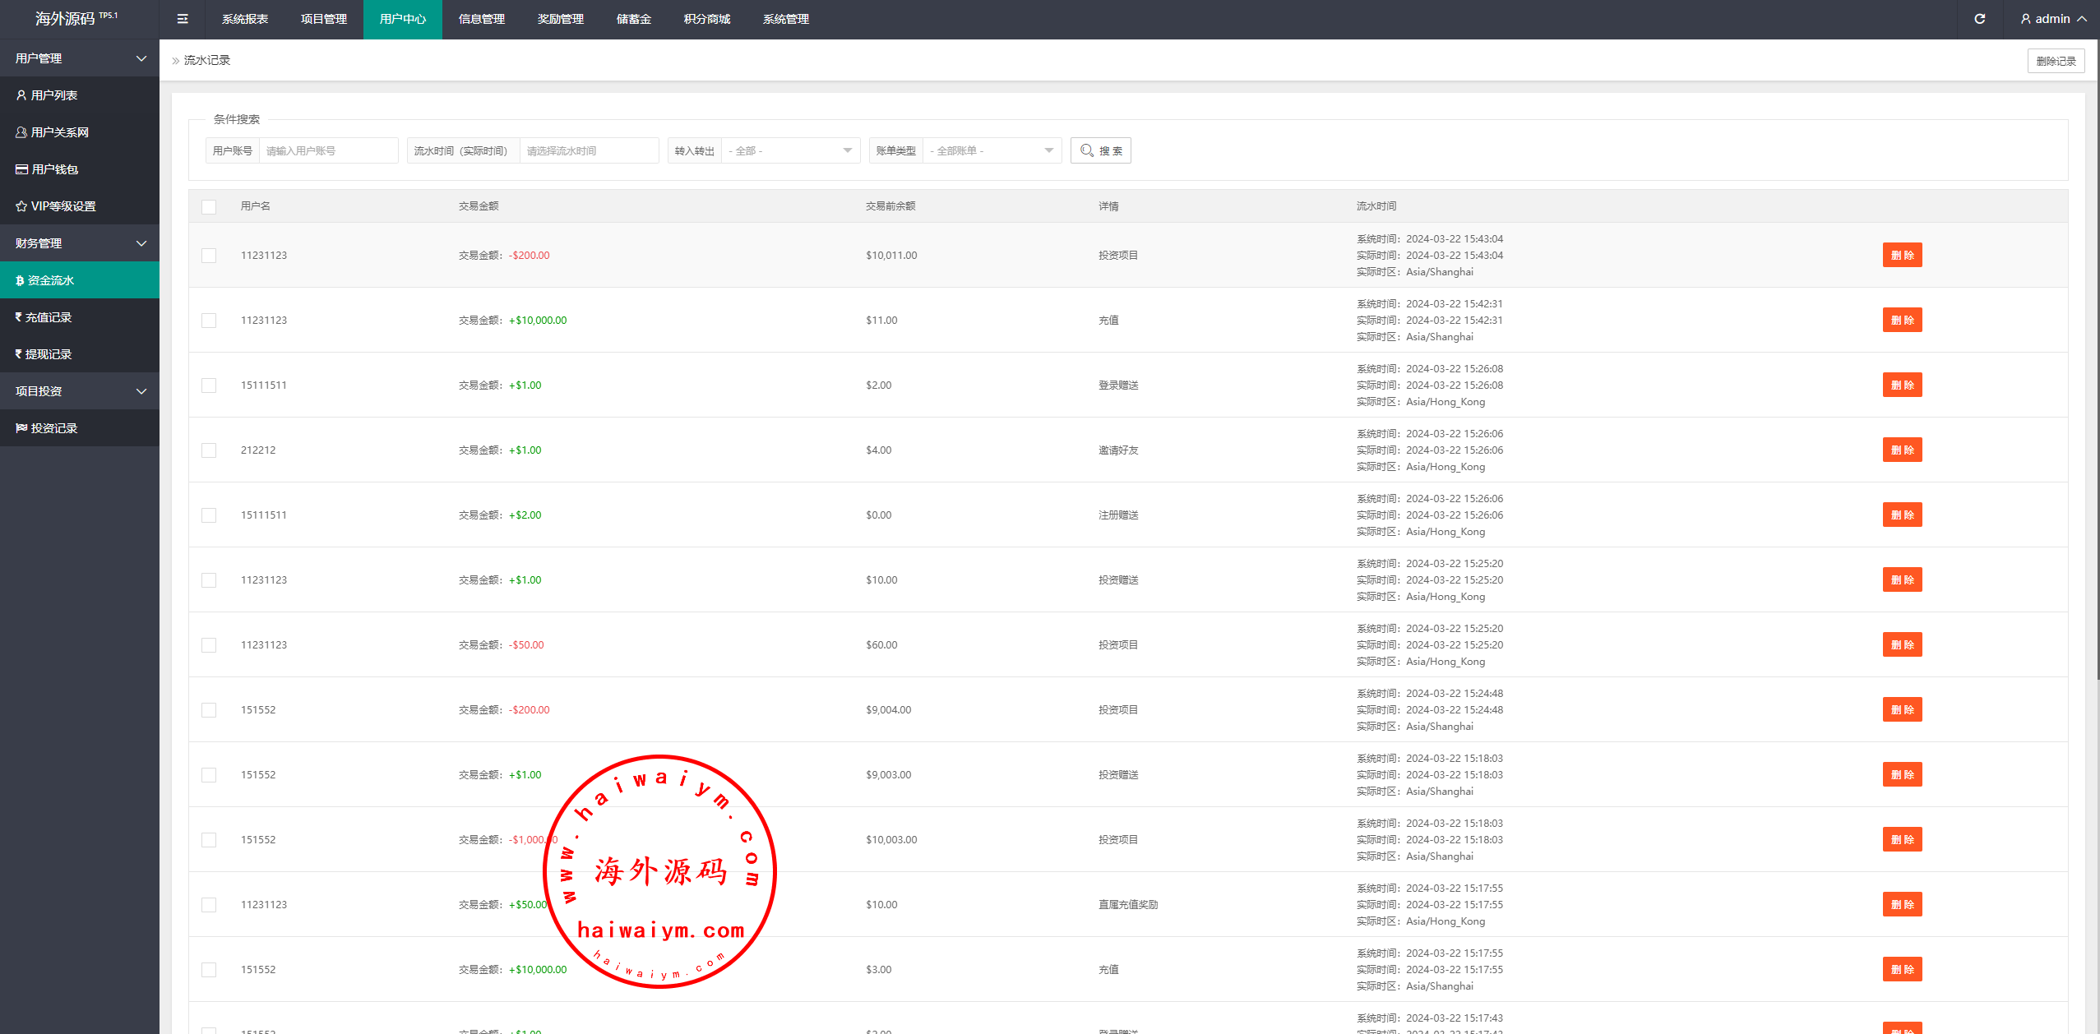This screenshot has width=2100, height=1034.
Task: Switch to 系统报表 top menu
Action: pyautogui.click(x=245, y=19)
